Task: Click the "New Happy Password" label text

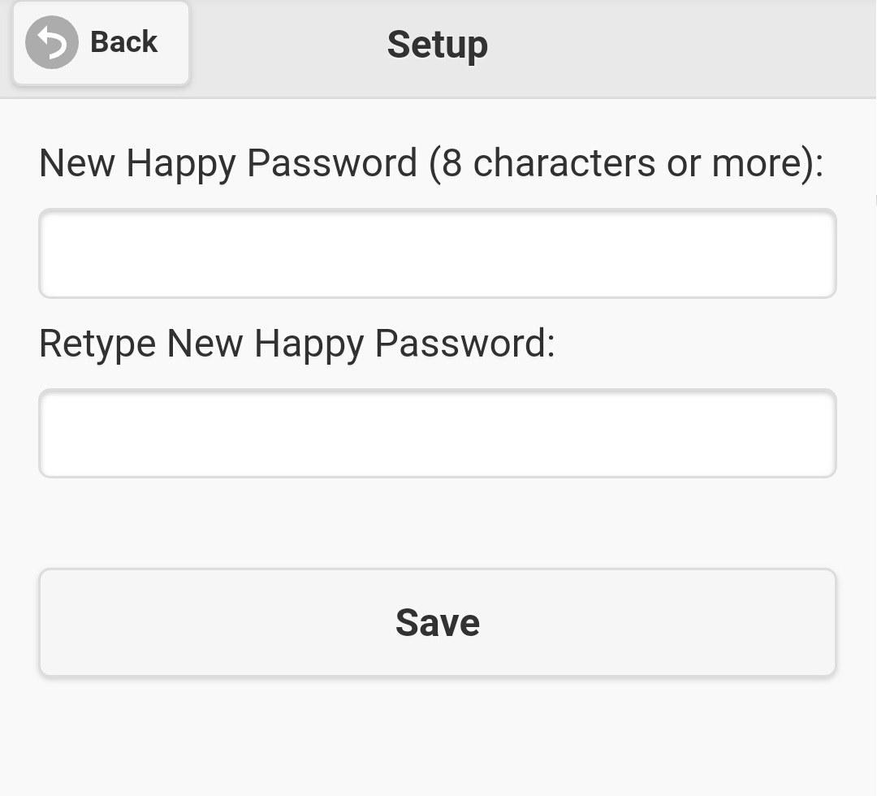Action: click(x=227, y=163)
